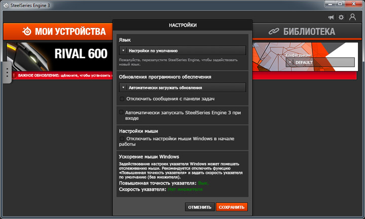Click the Вык. pointer precision status
This screenshot has height=219, width=365.
click(x=203, y=184)
